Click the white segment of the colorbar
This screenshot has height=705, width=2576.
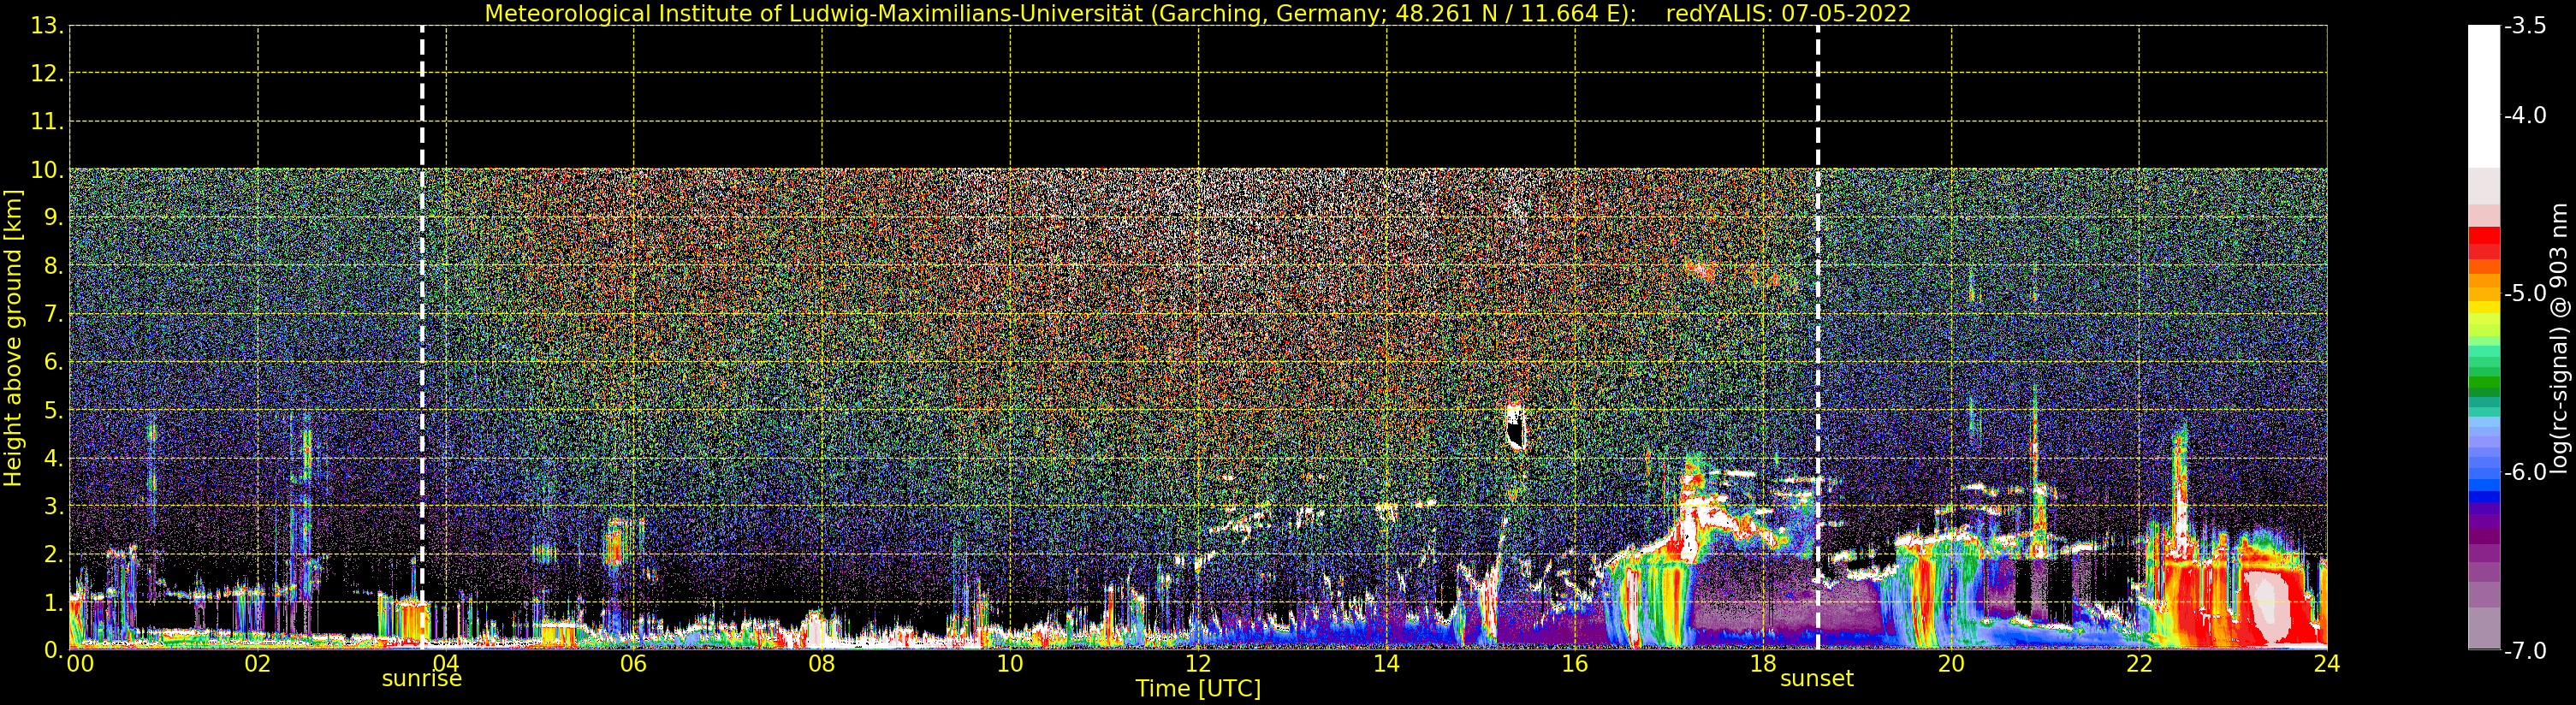2484,95
